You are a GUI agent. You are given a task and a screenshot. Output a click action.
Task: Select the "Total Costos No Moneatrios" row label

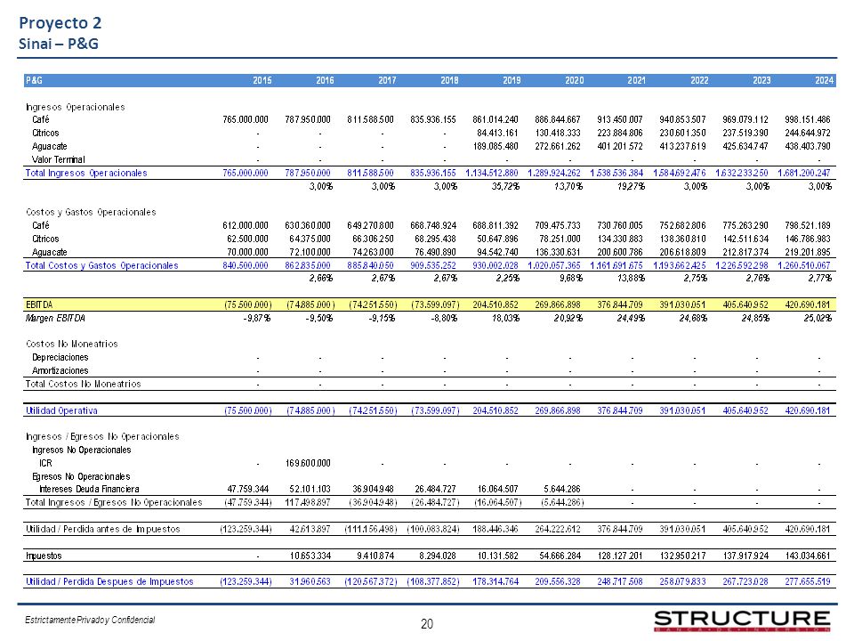pos(84,384)
